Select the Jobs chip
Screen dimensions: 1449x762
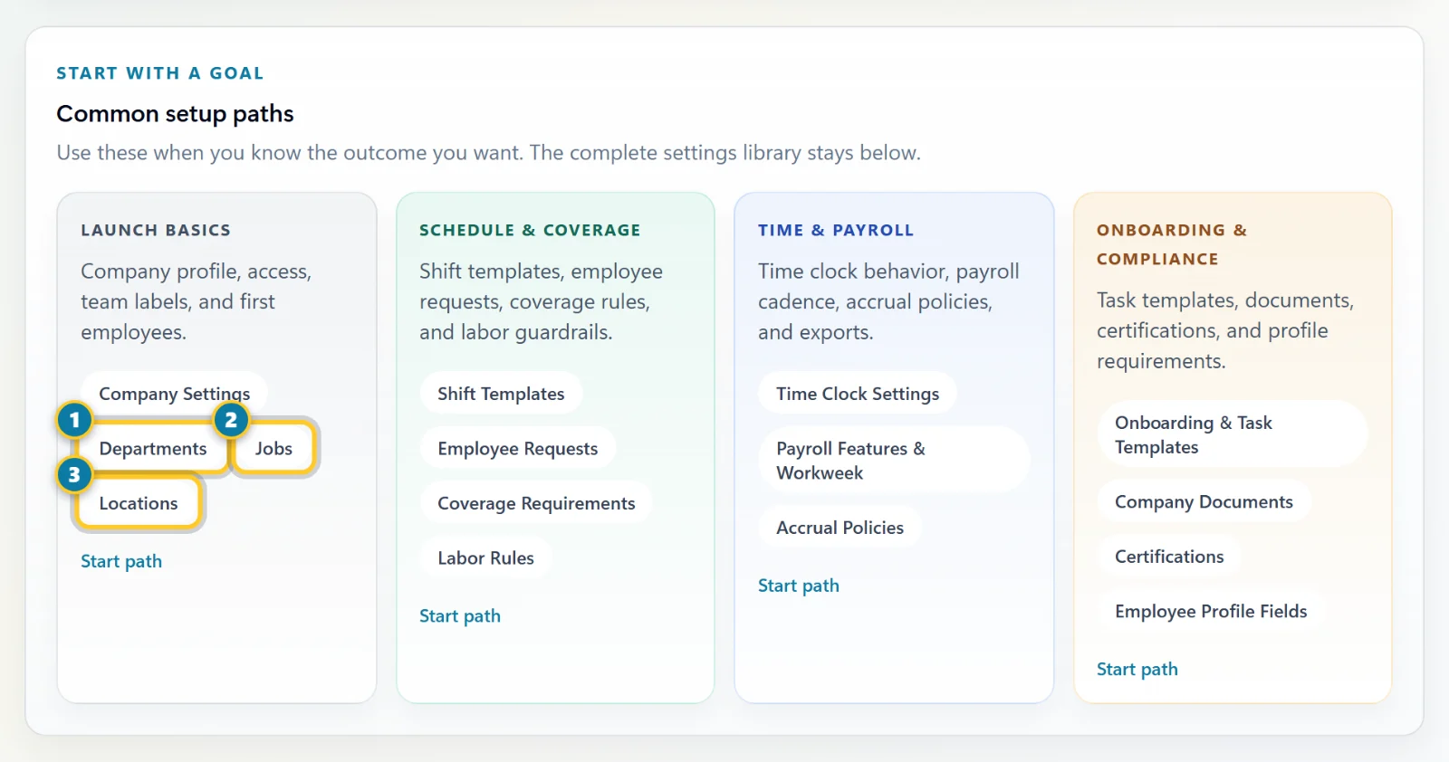(273, 449)
